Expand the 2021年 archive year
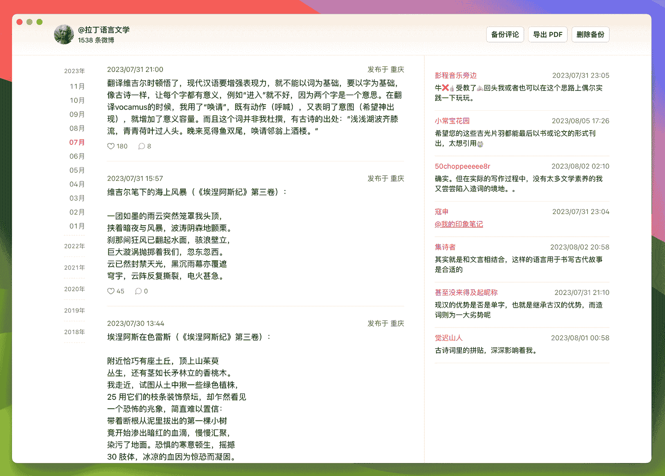This screenshot has width=665, height=476. (74, 268)
